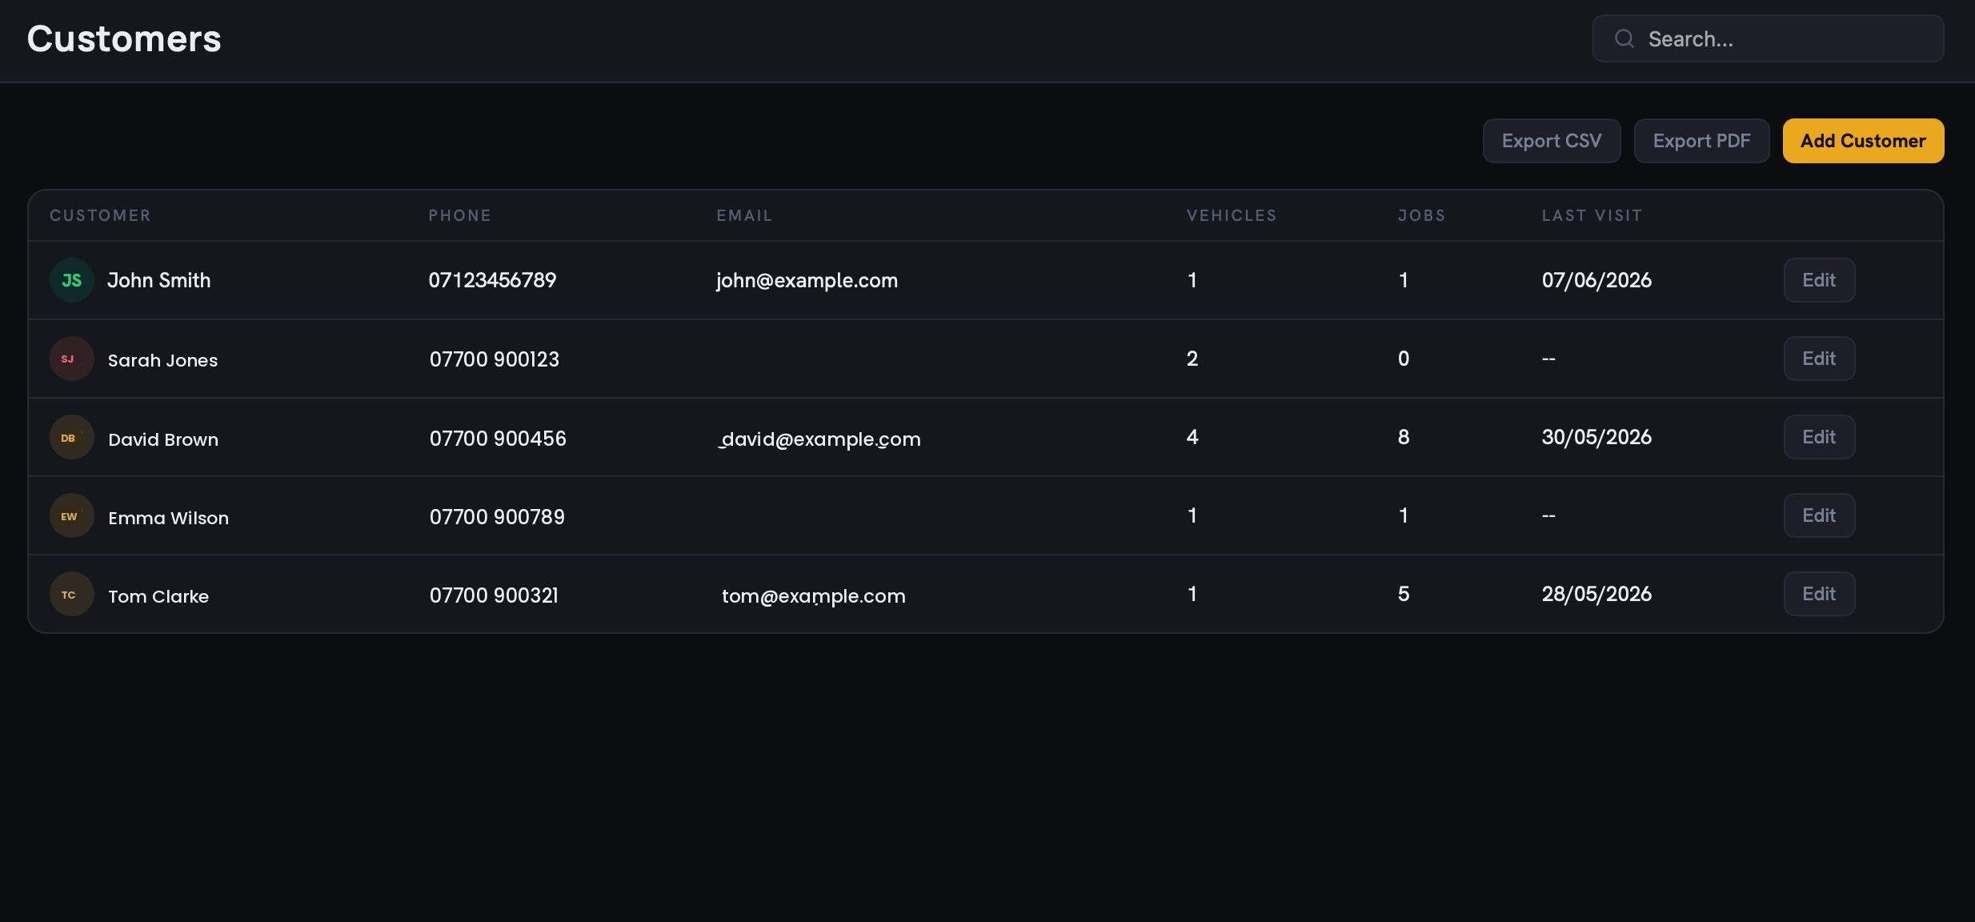1975x922 pixels.
Task: Click the Last Visit column header
Action: (1592, 215)
